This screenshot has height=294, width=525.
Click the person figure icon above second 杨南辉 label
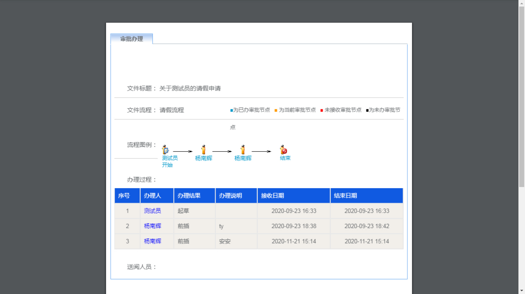(242, 147)
